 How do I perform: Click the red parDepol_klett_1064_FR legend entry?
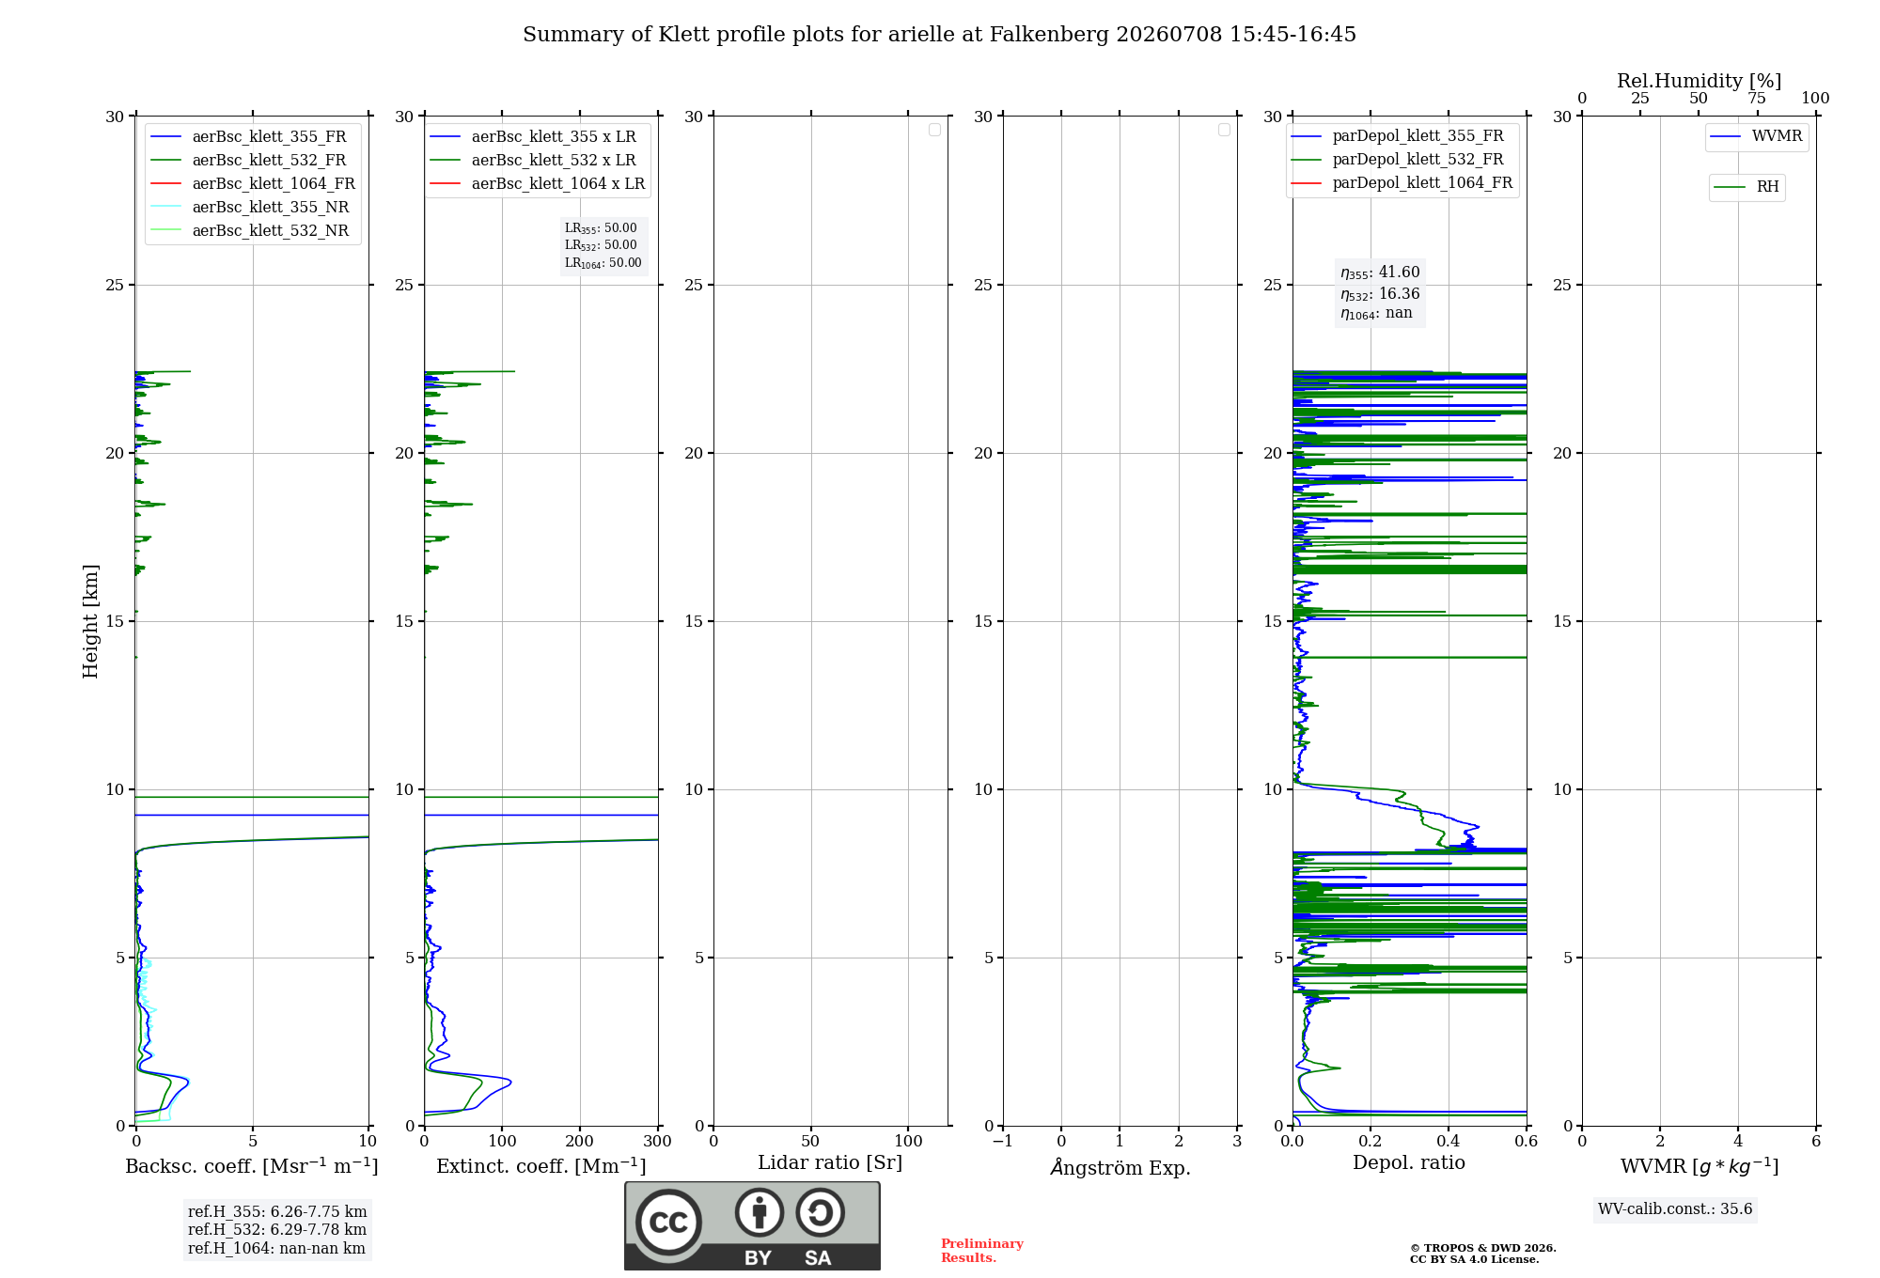[x=1402, y=183]
